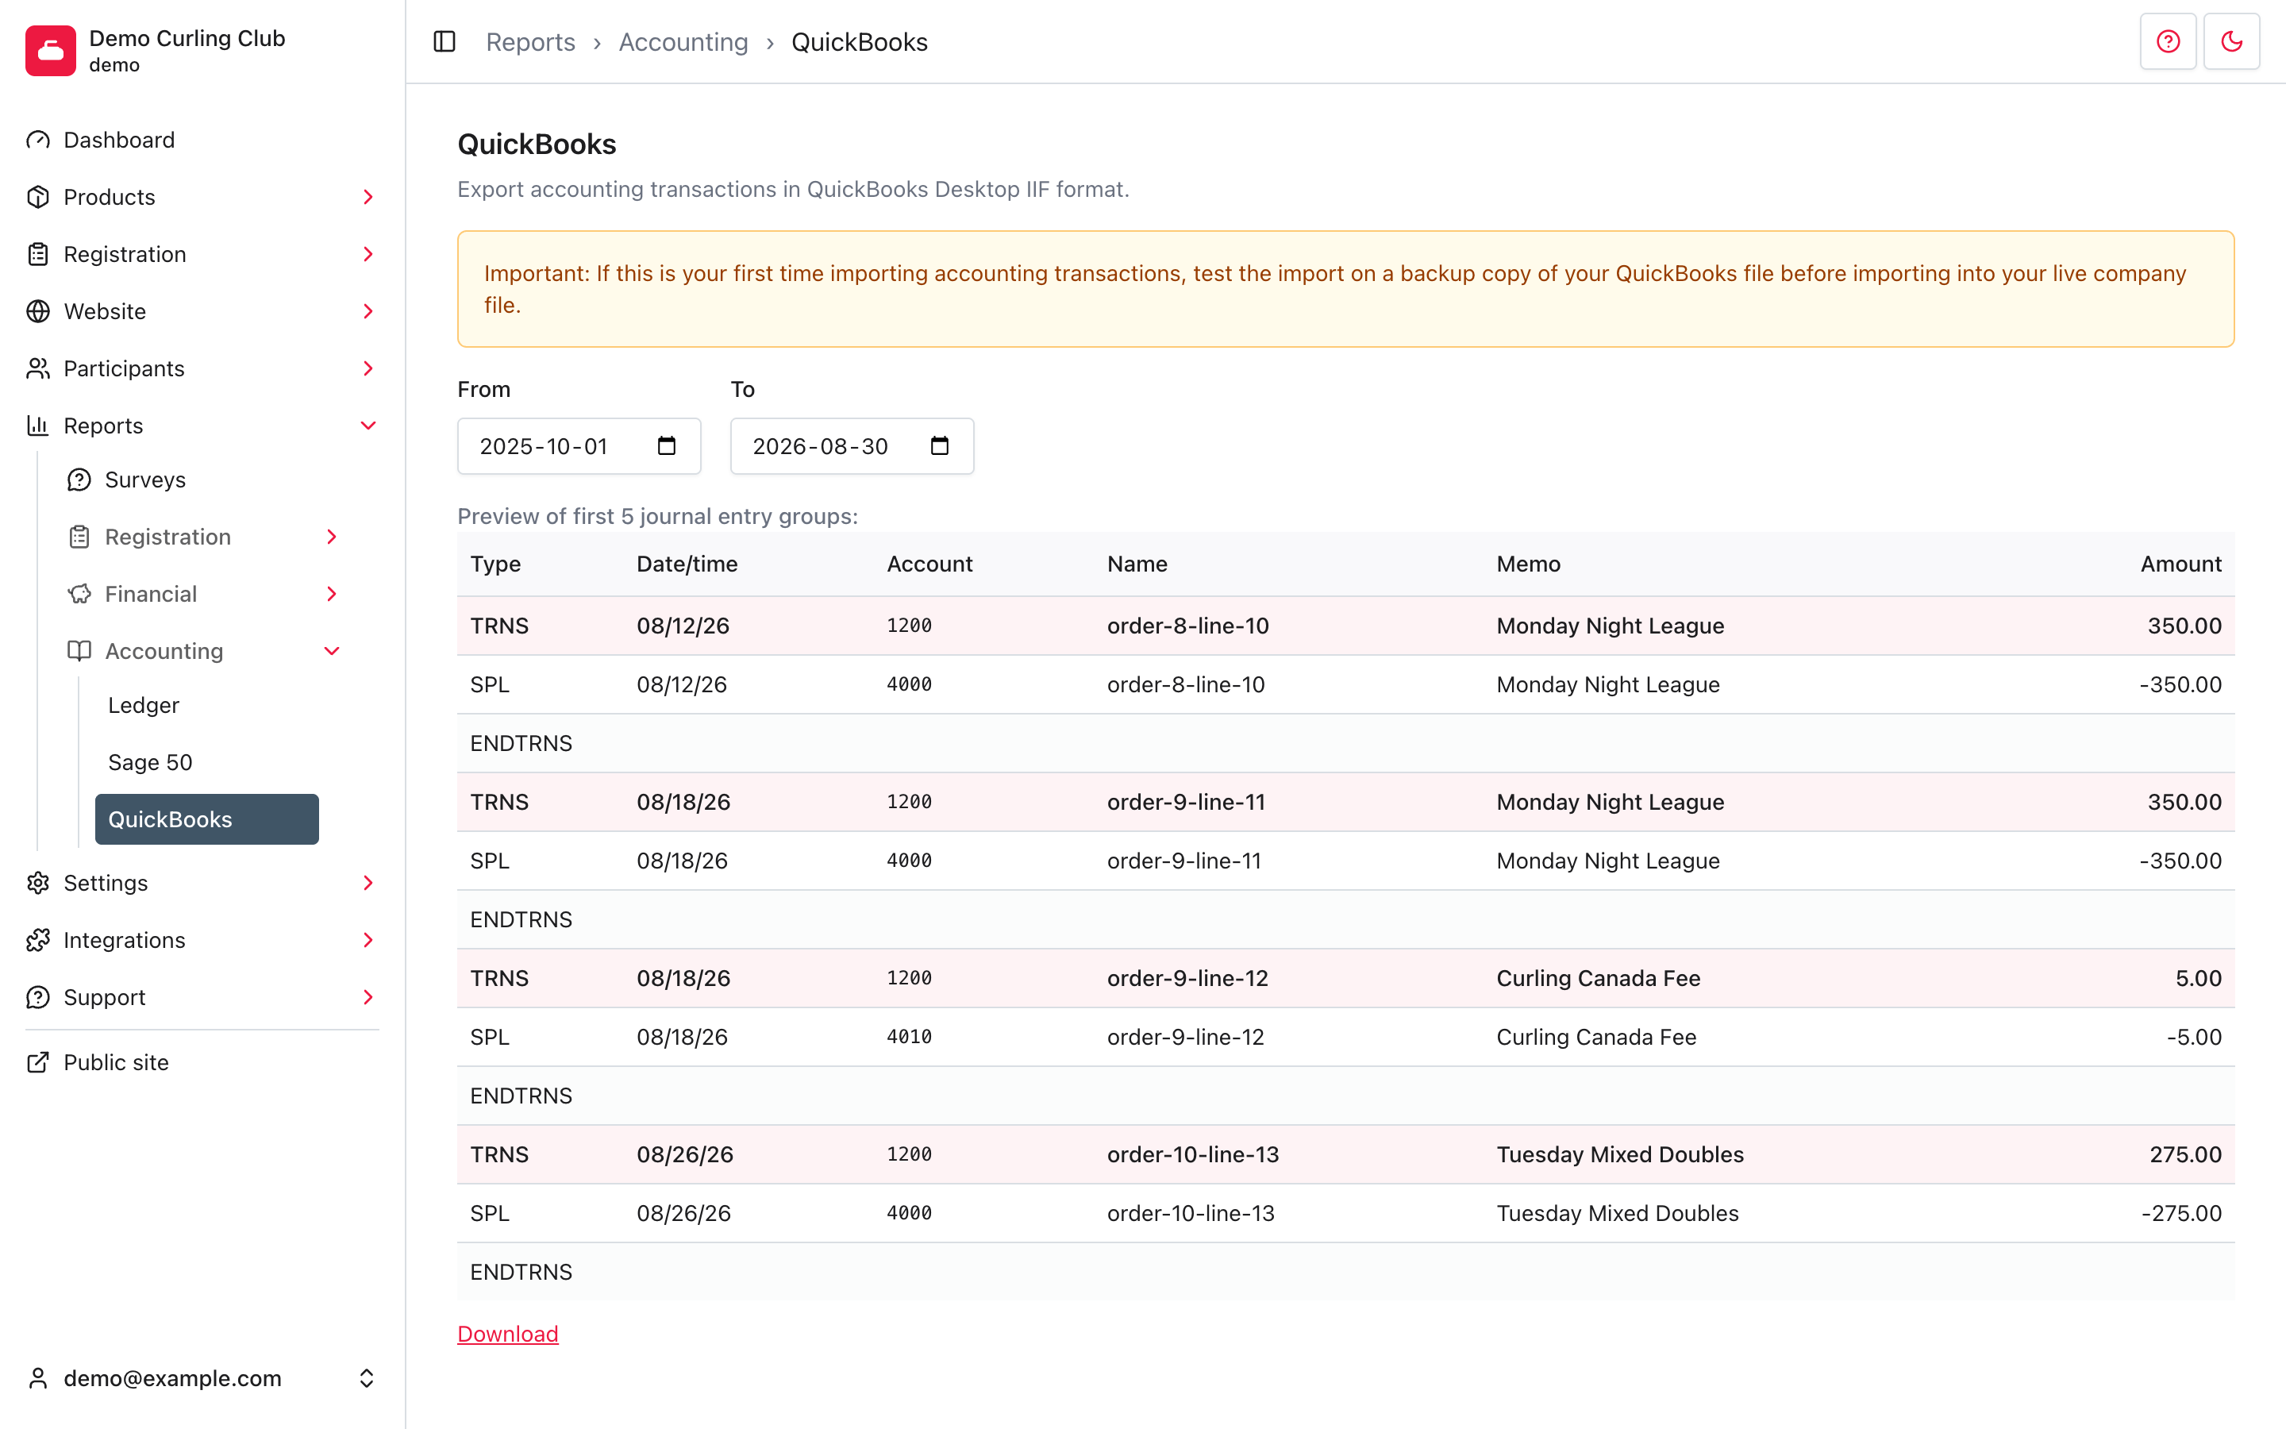
Task: Click the Demo Curling Club logo icon
Action: pyautogui.click(x=50, y=50)
